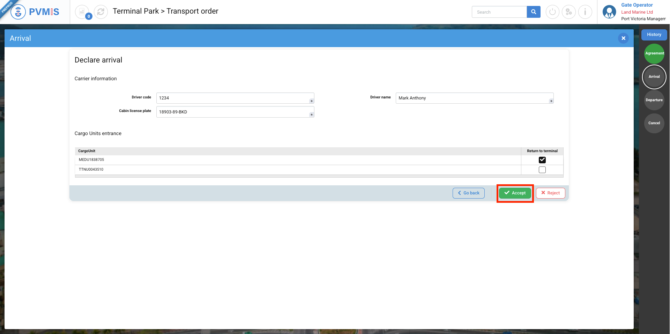This screenshot has width=670, height=334.
Task: Close the Arrival dialog with X
Action: pos(623,38)
